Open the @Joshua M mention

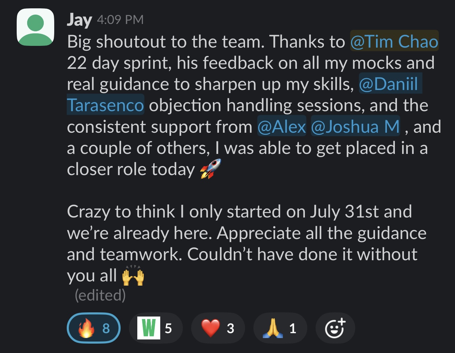(355, 126)
